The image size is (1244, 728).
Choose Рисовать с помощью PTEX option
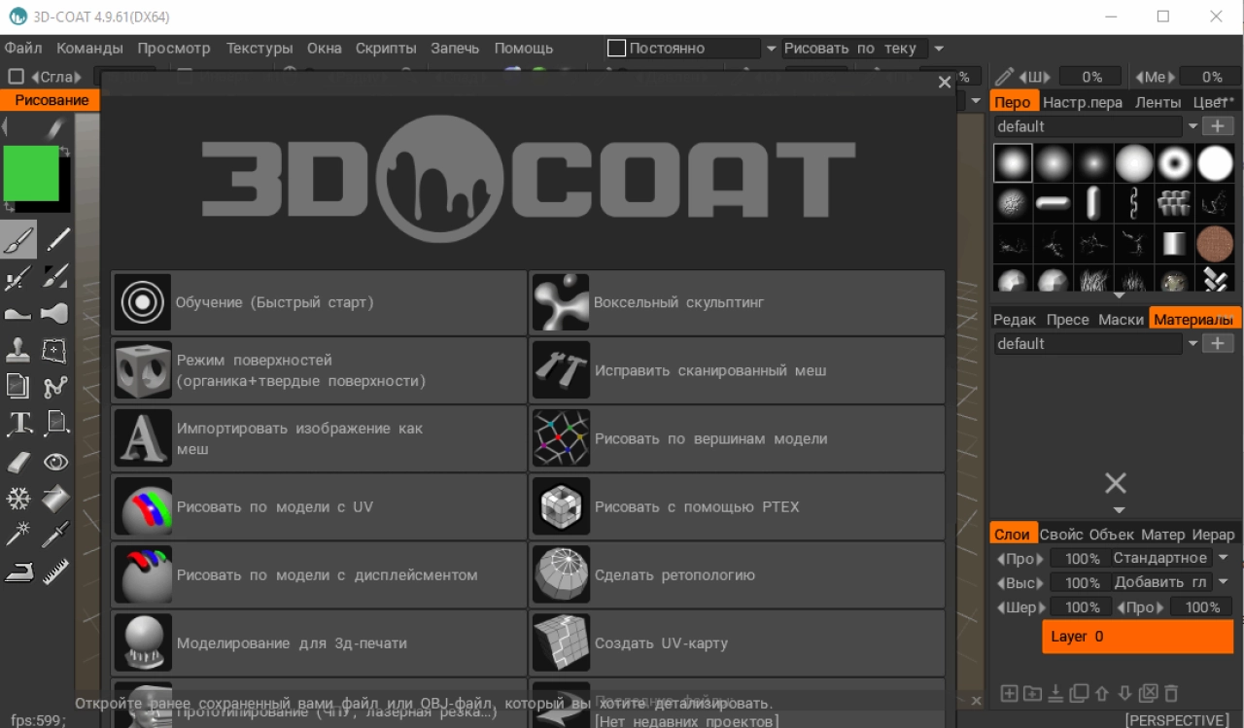click(x=737, y=506)
